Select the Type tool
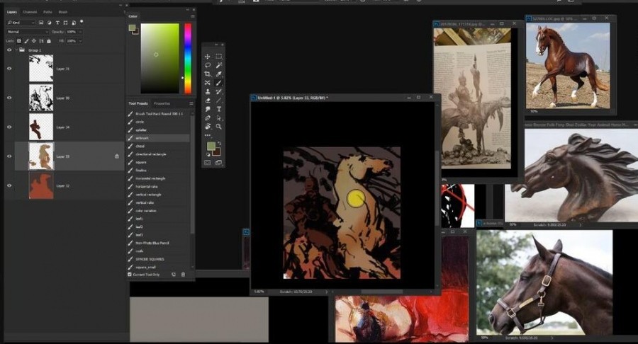This screenshot has width=638, height=344. 219,109
